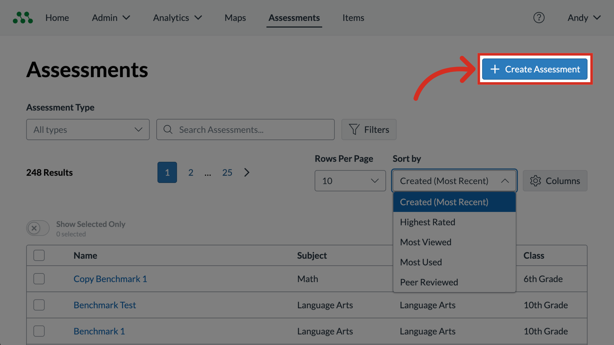Open the Andy user menu
The height and width of the screenshot is (345, 614).
(584, 18)
